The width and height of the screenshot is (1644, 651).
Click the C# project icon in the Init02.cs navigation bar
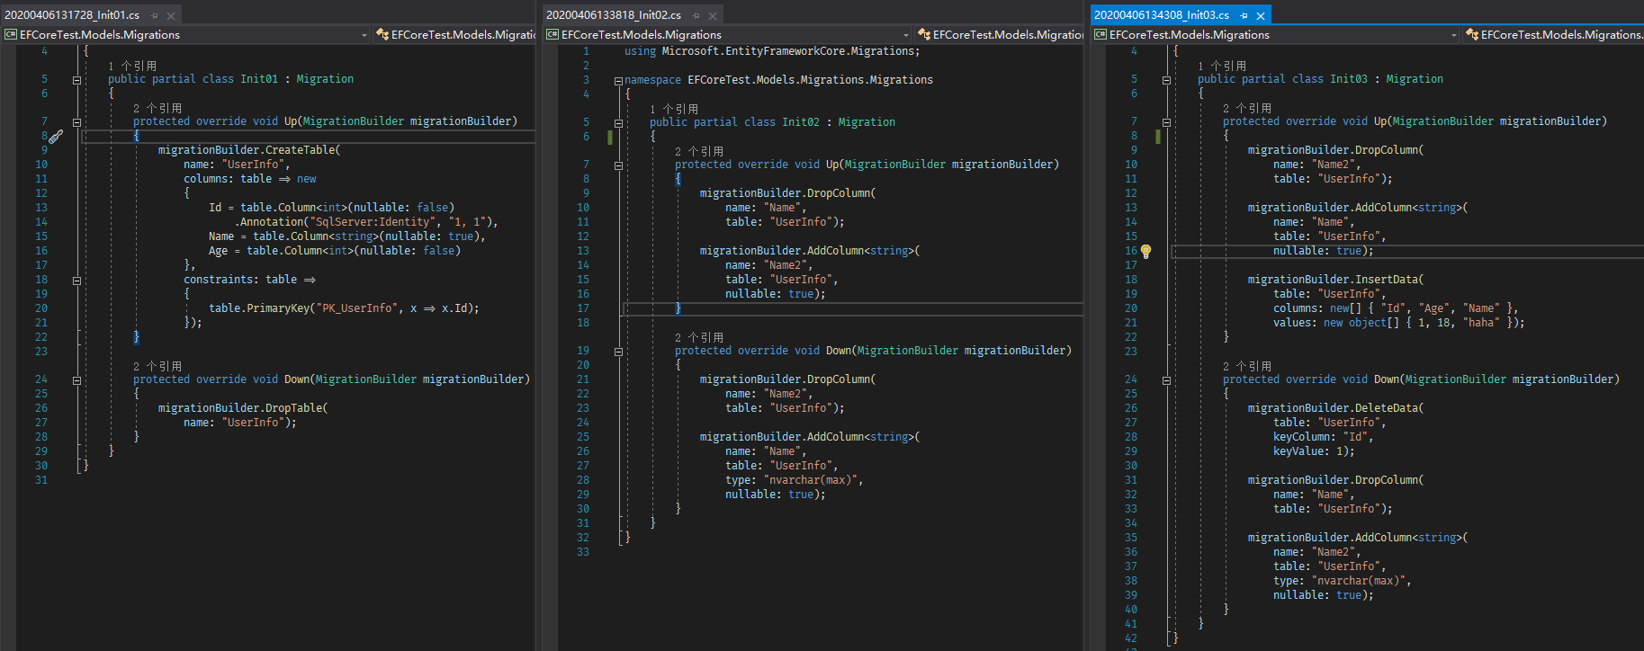(x=552, y=34)
